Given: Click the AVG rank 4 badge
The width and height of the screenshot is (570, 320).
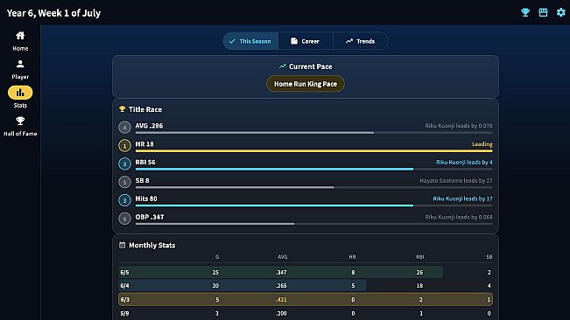Looking at the screenshot, I should (x=124, y=128).
